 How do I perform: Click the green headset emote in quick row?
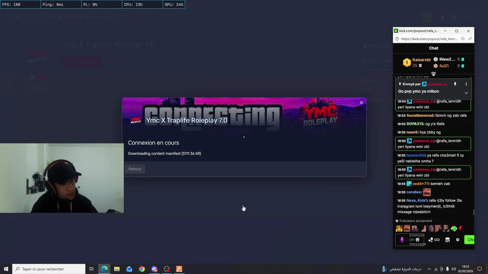pos(454,228)
